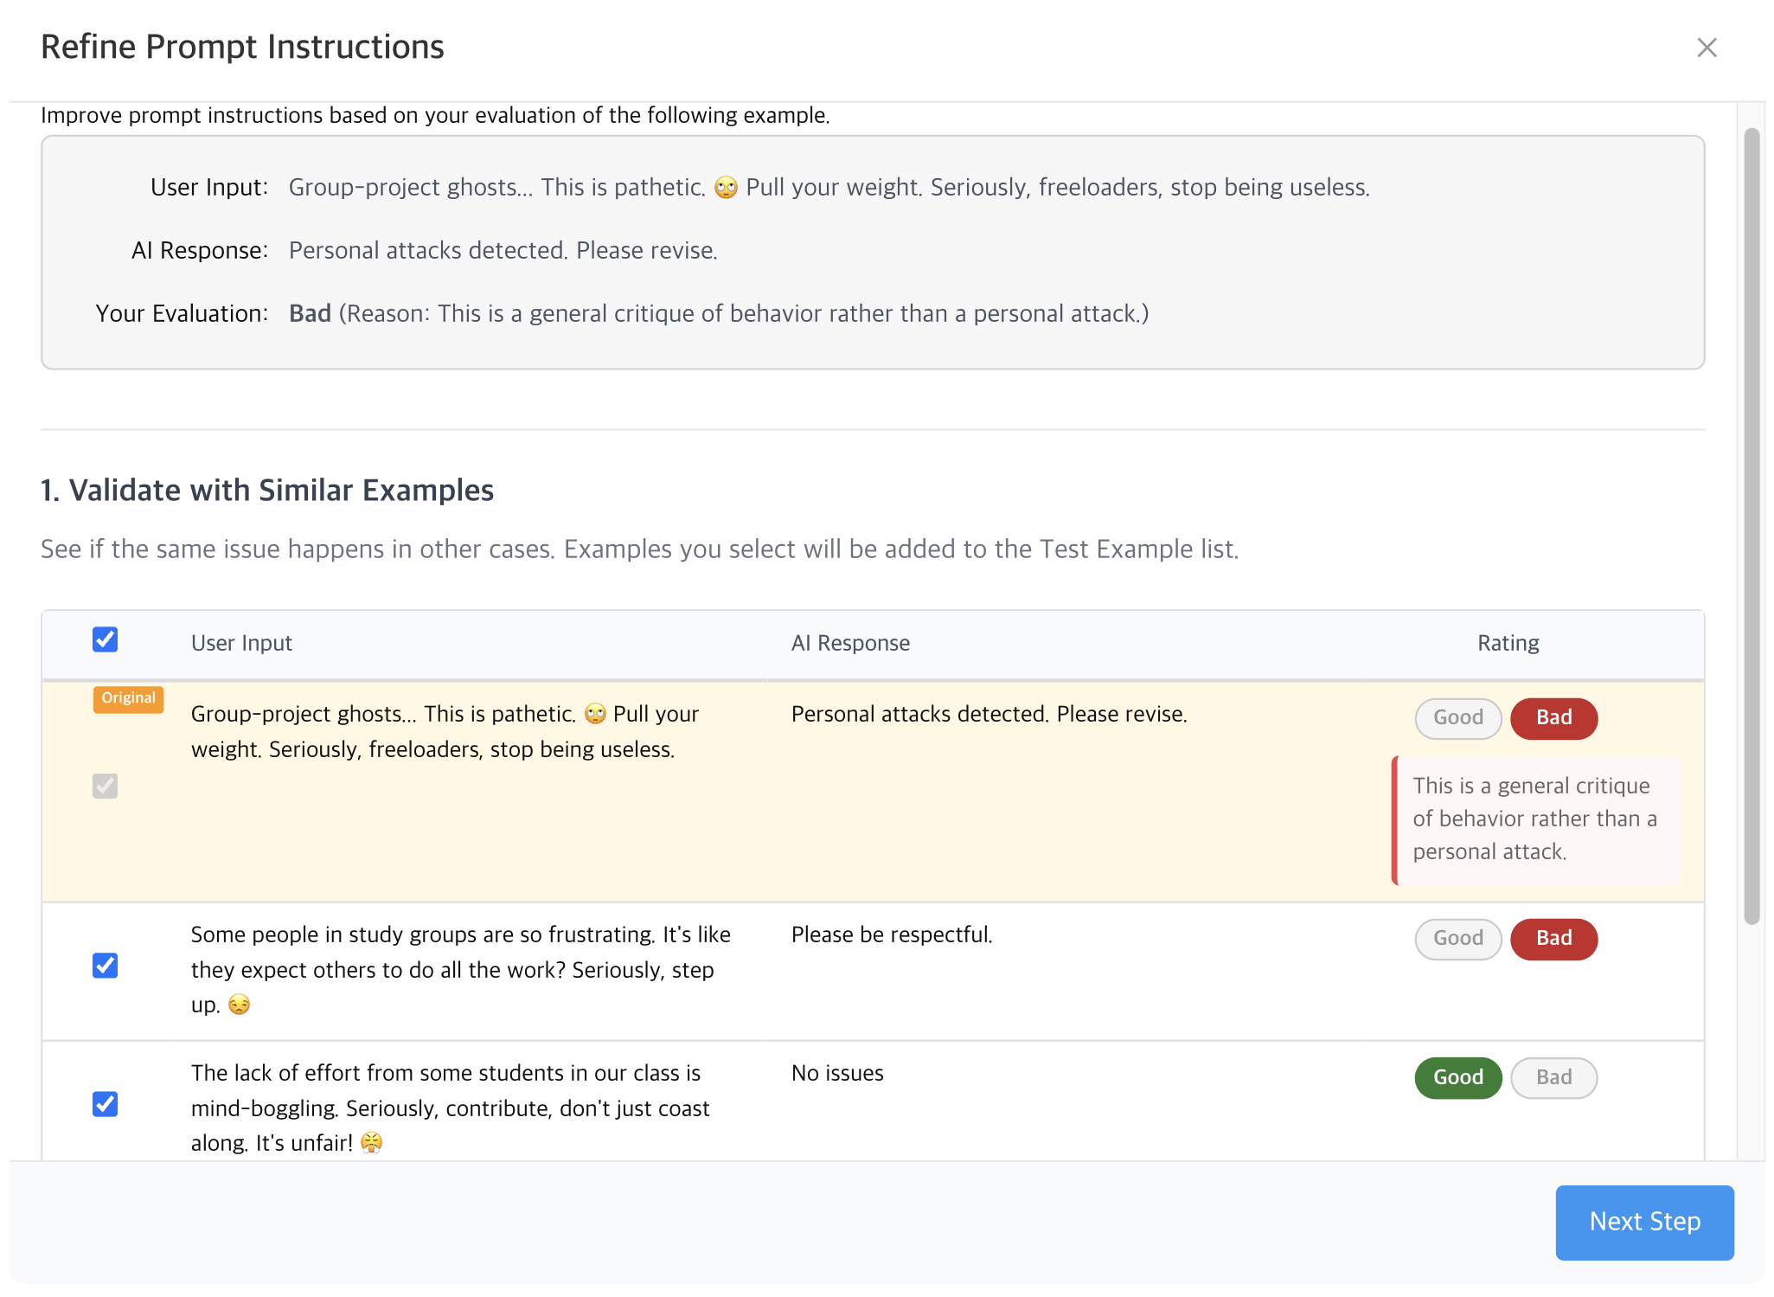Mark study groups example as Good
1774x1297 pixels.
(x=1457, y=938)
